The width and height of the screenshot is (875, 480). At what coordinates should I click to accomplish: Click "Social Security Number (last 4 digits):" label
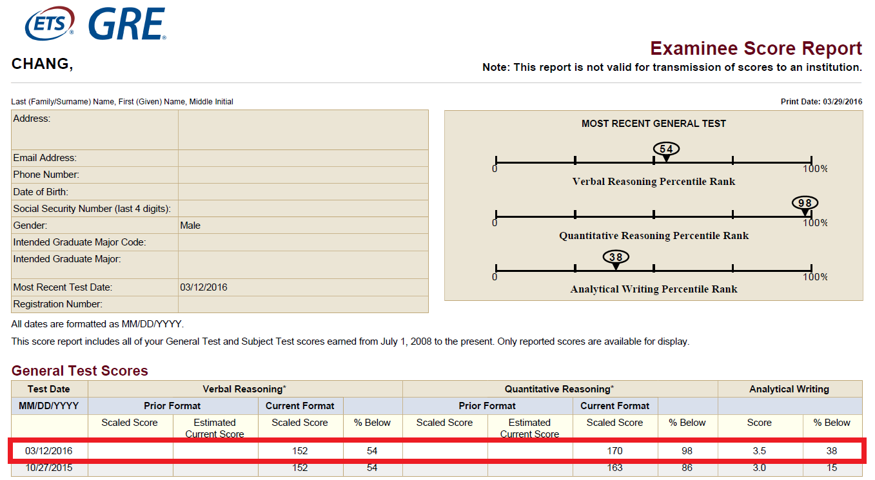click(x=92, y=209)
